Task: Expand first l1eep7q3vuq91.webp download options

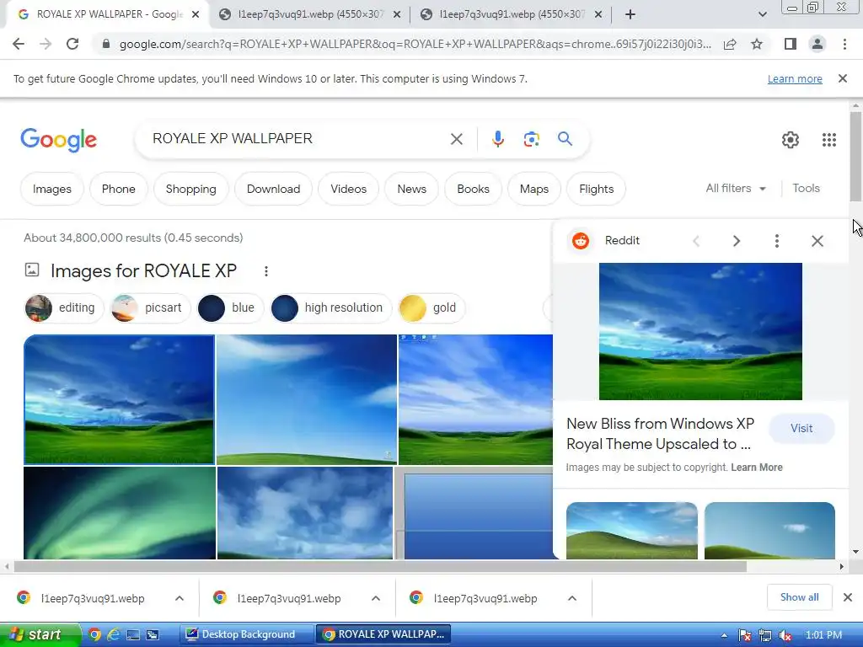Action: click(180, 598)
